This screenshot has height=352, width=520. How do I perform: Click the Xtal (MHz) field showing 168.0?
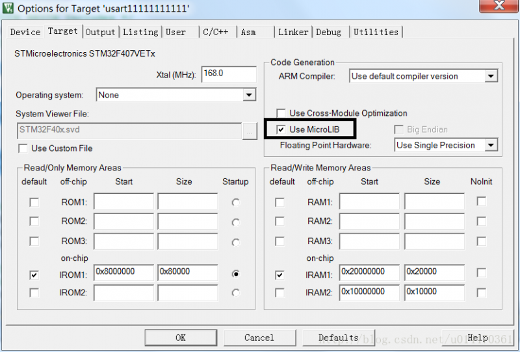[229, 74]
